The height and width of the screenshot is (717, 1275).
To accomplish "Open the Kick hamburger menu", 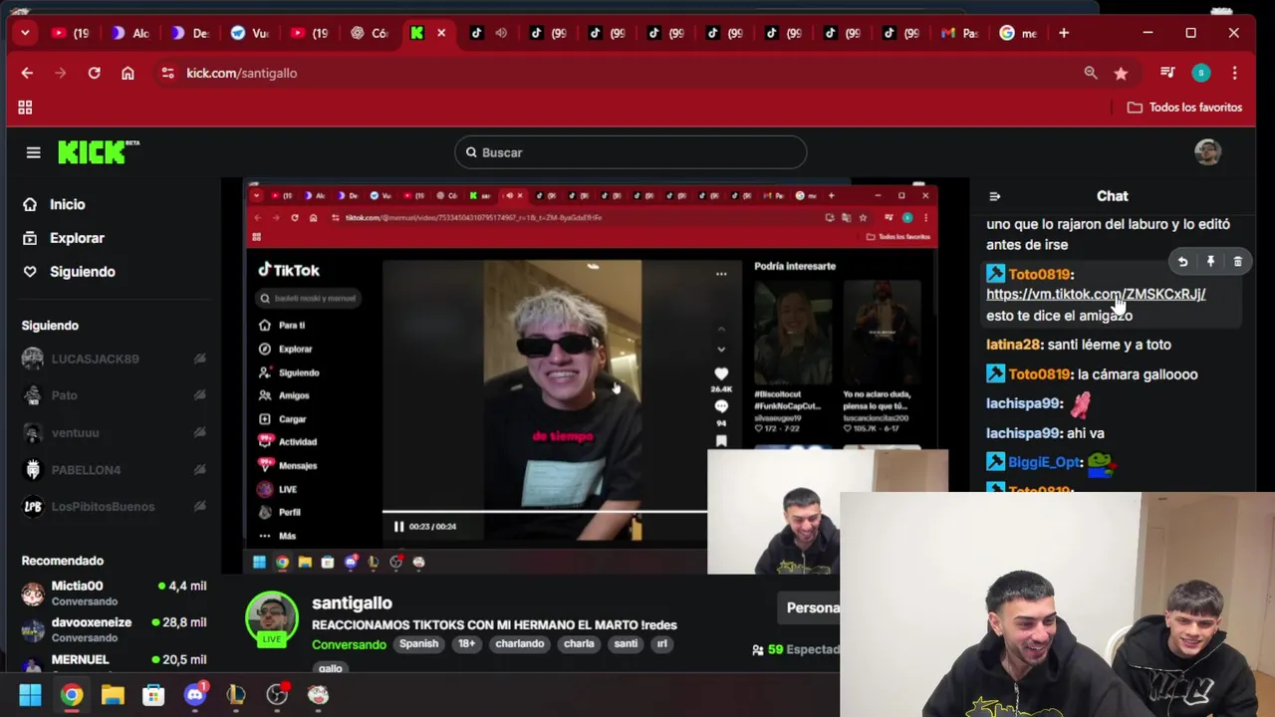I will (x=33, y=152).
